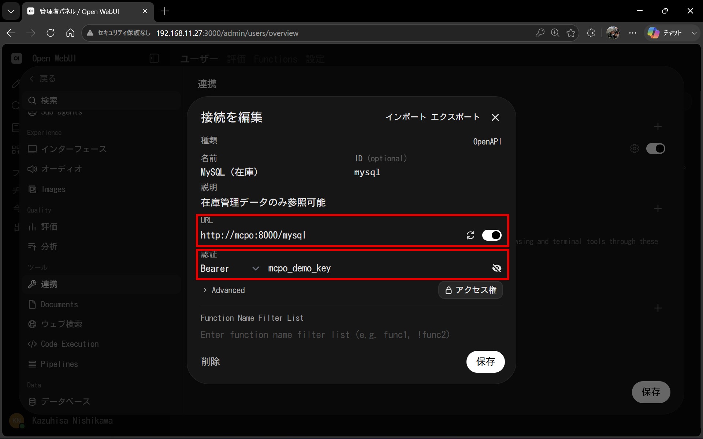
Task: Close the 接続を編集 dialog with X
Action: (495, 117)
